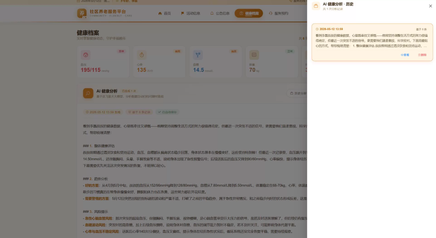This screenshot has height=238, width=436.
Task: Click the bell icon beside 公告信息
Action: [x=212, y=13]
